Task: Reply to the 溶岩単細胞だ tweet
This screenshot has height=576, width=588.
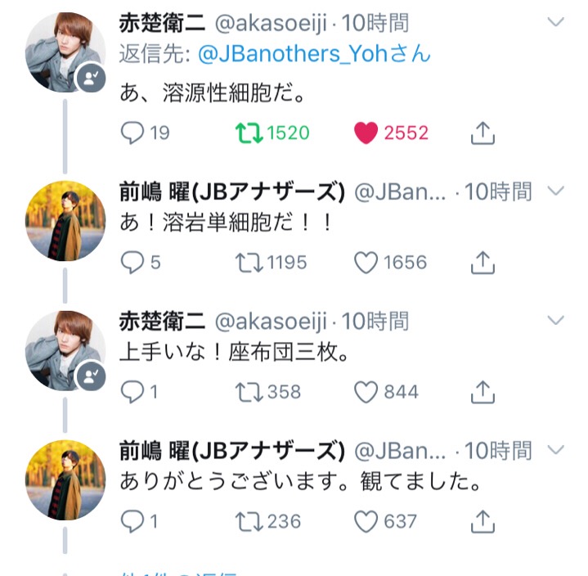Action: (132, 262)
